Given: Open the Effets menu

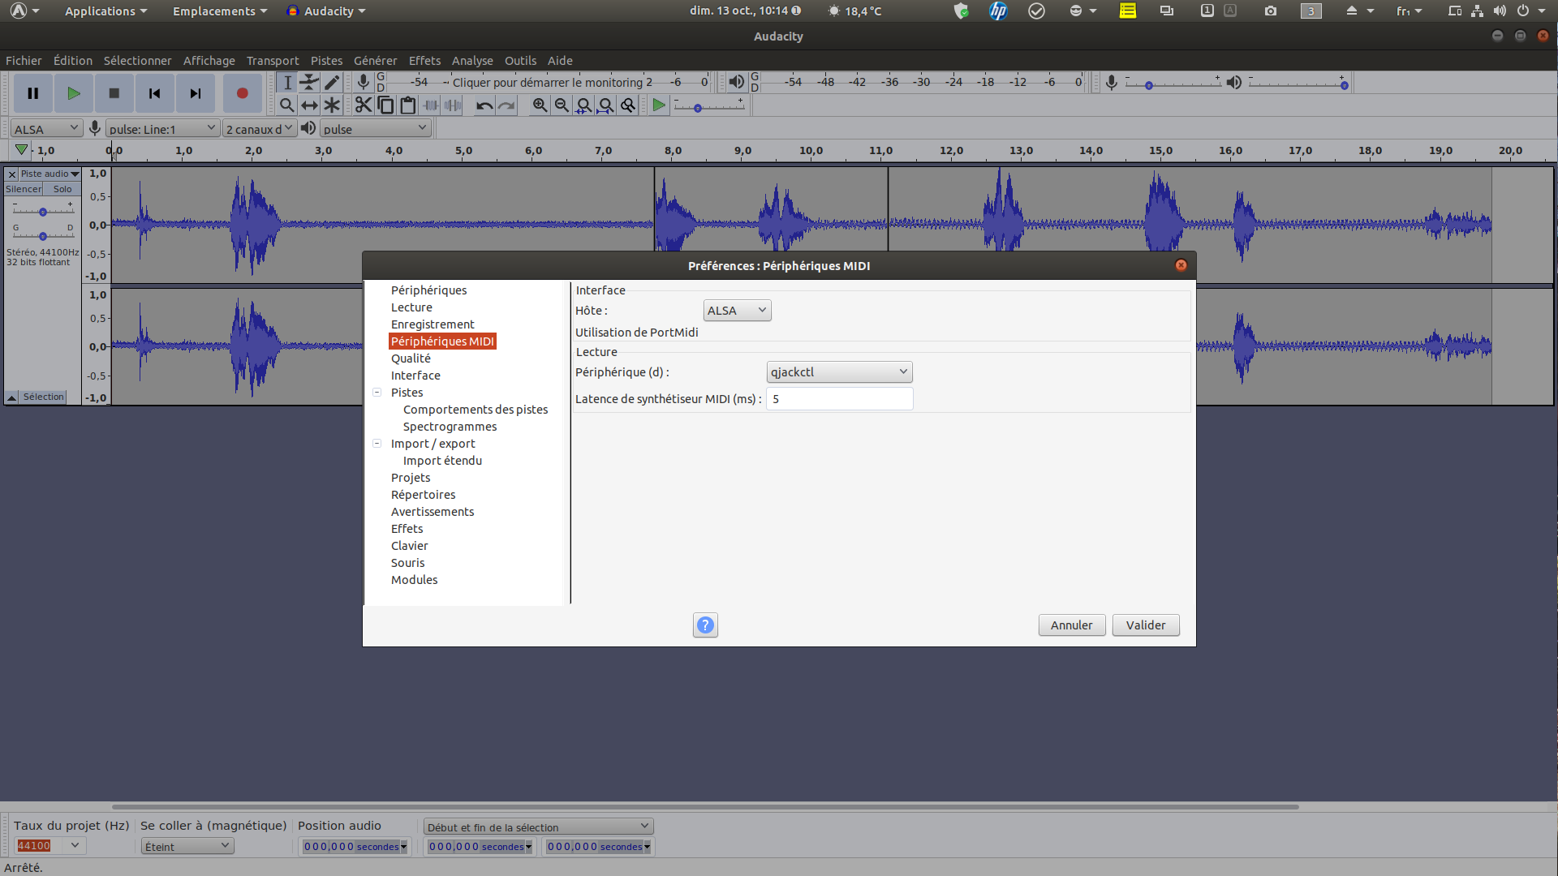Looking at the screenshot, I should tap(424, 61).
